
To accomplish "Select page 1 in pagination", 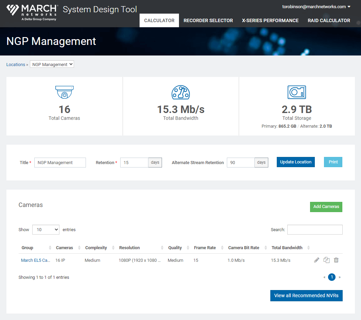I will (332, 277).
